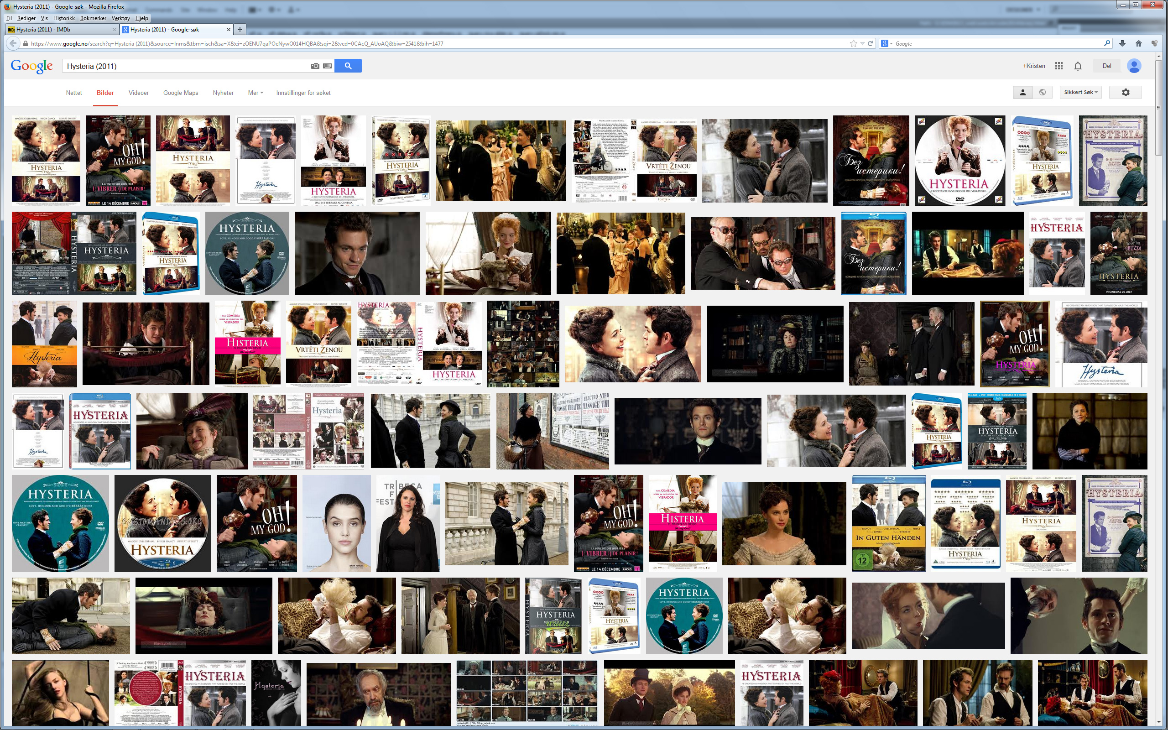Screen dimensions: 1168x730
Task: Open the Tribeca festival woman thumbnail
Action: (408, 523)
